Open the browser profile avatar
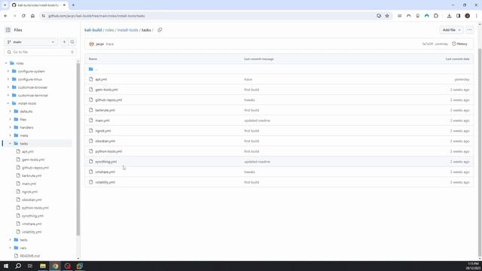Image resolution: width=482 pixels, height=271 pixels. 467,16
